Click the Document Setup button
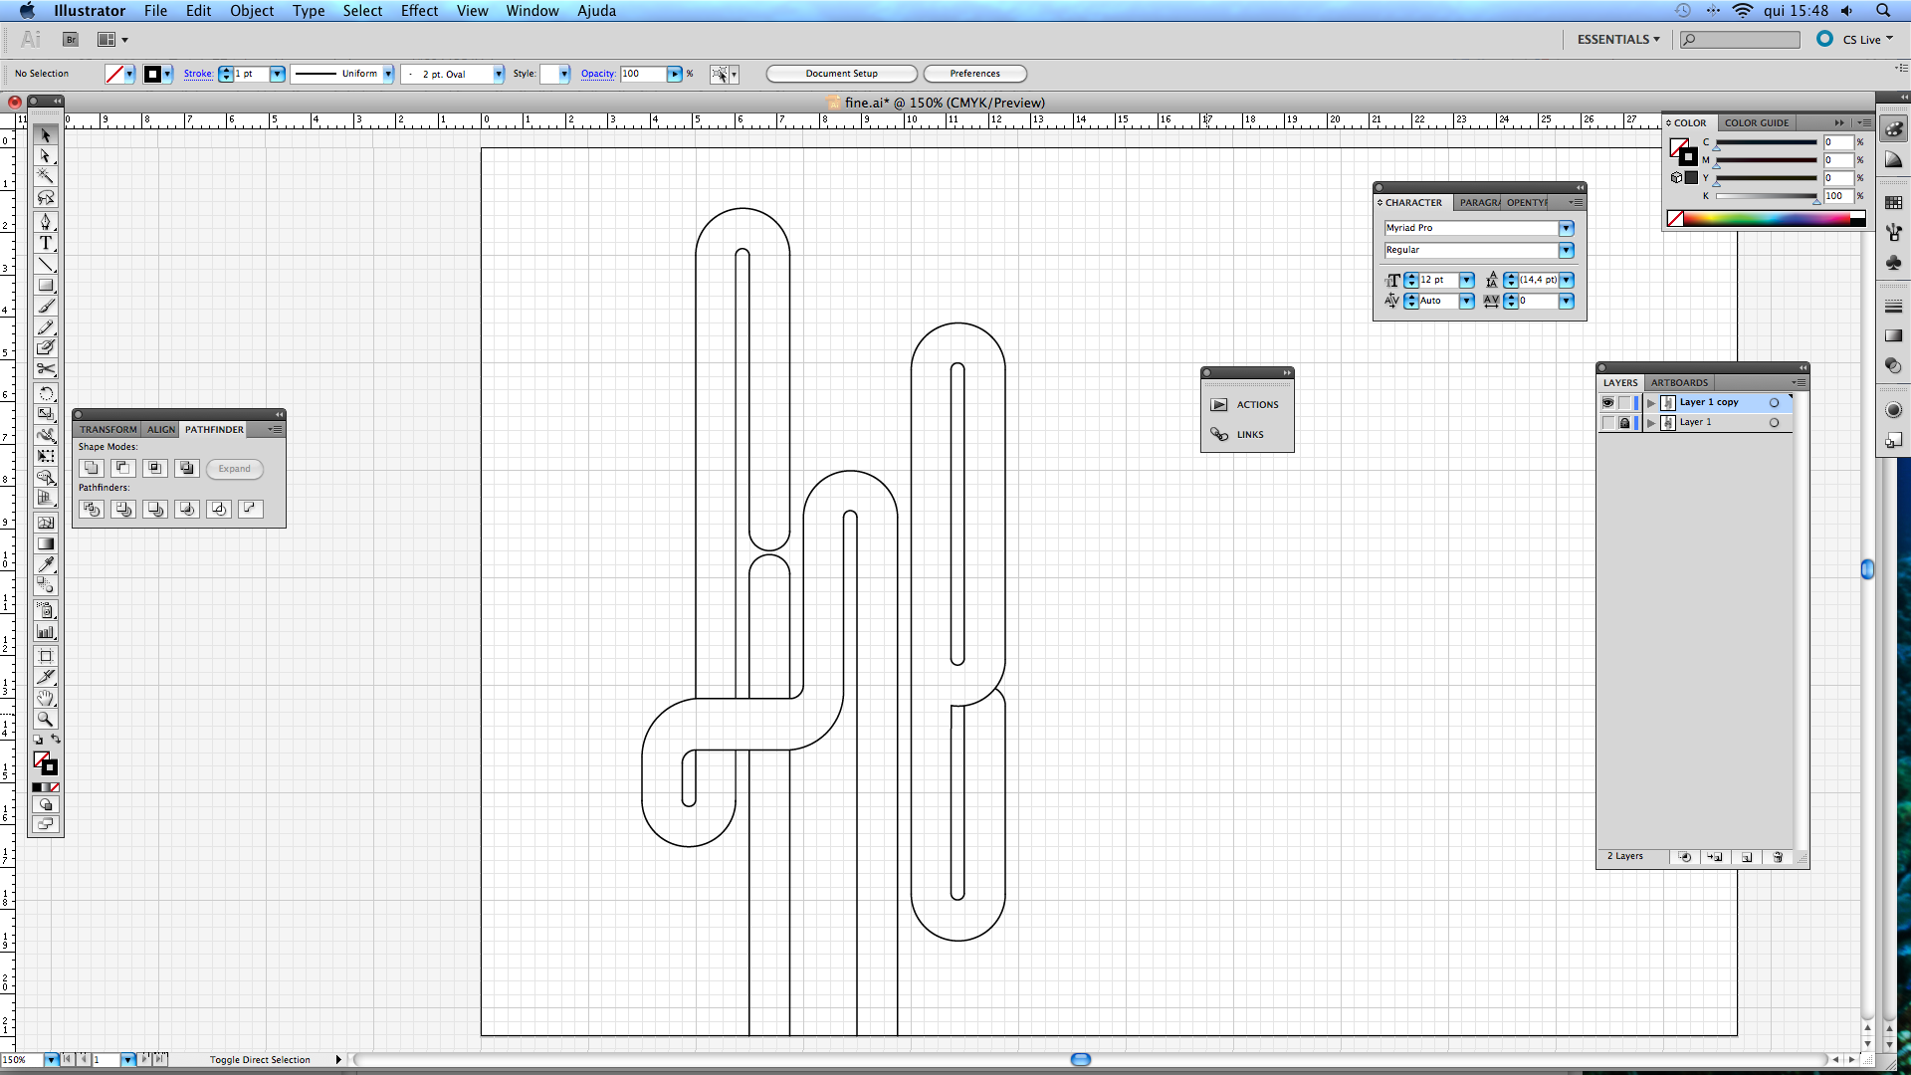1911x1075 pixels. click(841, 74)
